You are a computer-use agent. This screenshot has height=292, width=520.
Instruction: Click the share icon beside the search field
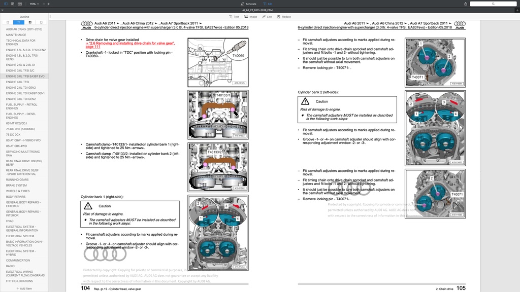tap(465, 4)
